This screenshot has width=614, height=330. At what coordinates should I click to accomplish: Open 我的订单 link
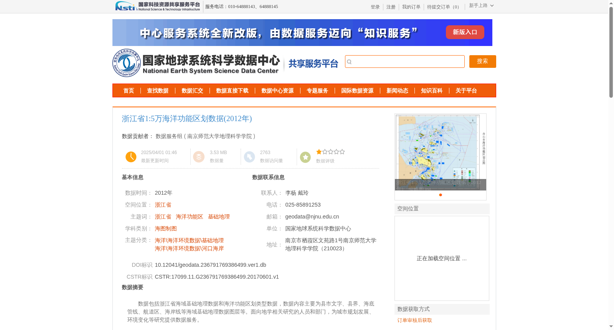pyautogui.click(x=411, y=7)
